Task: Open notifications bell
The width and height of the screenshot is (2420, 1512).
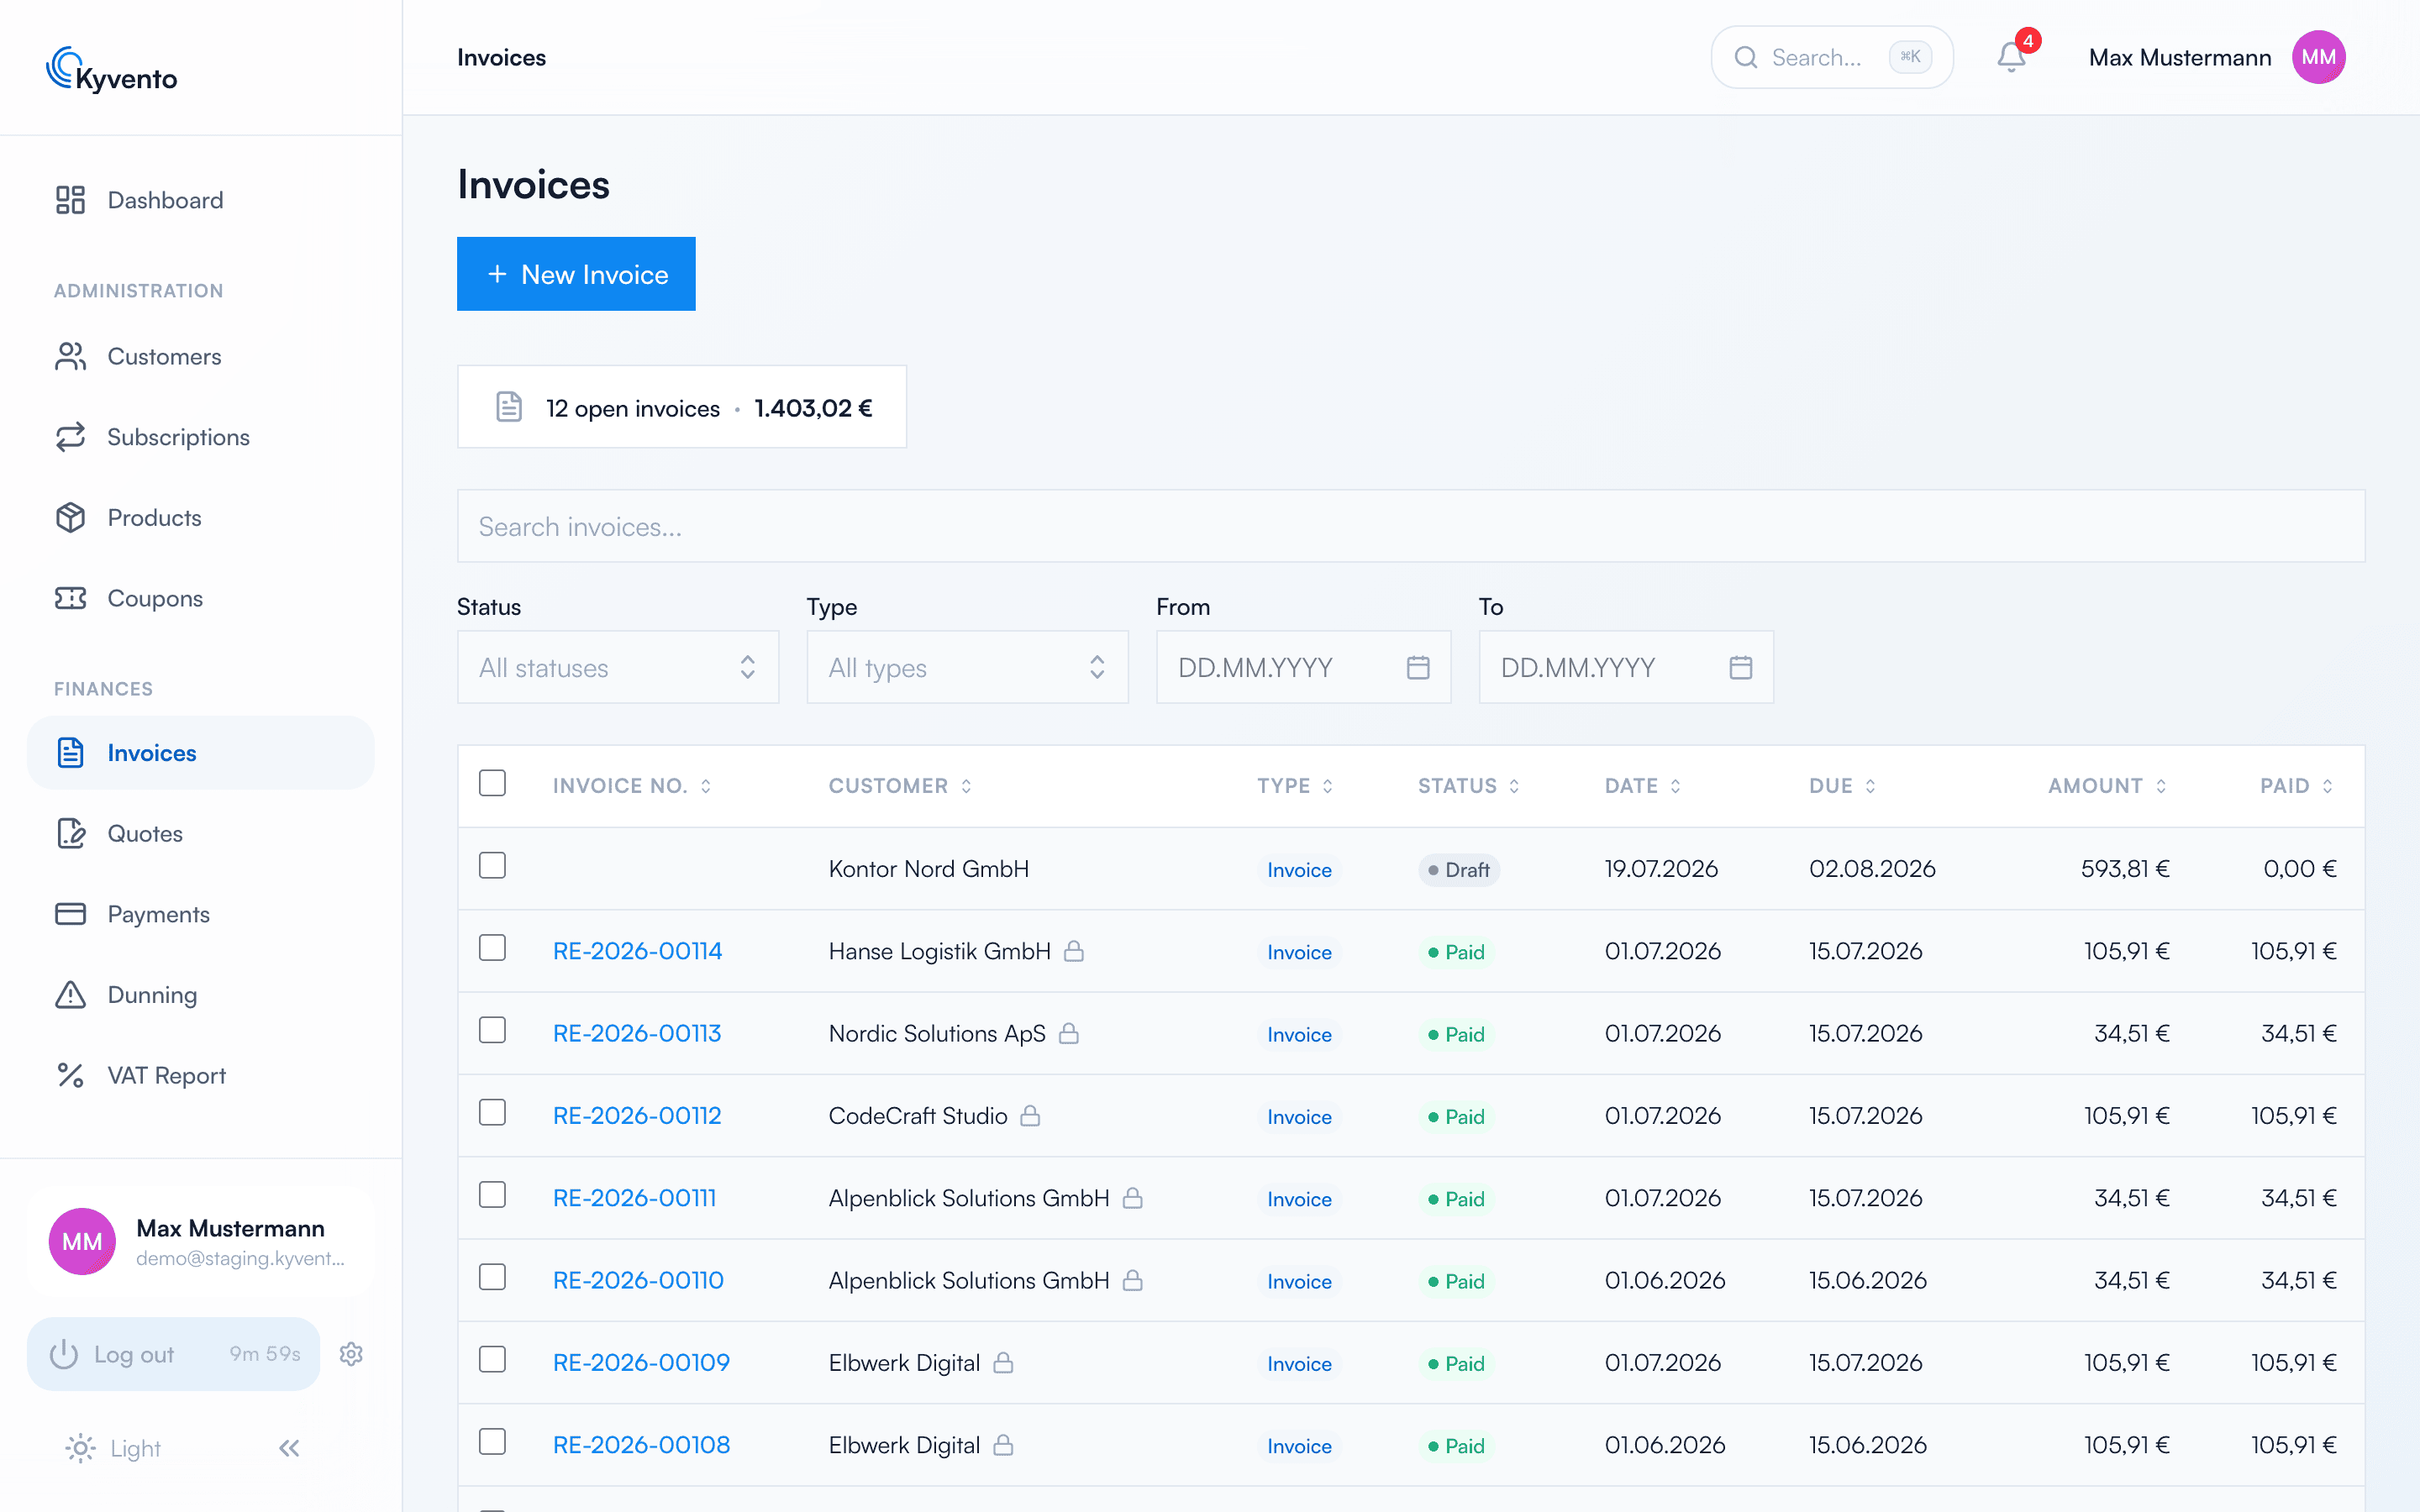Action: pos(2011,57)
